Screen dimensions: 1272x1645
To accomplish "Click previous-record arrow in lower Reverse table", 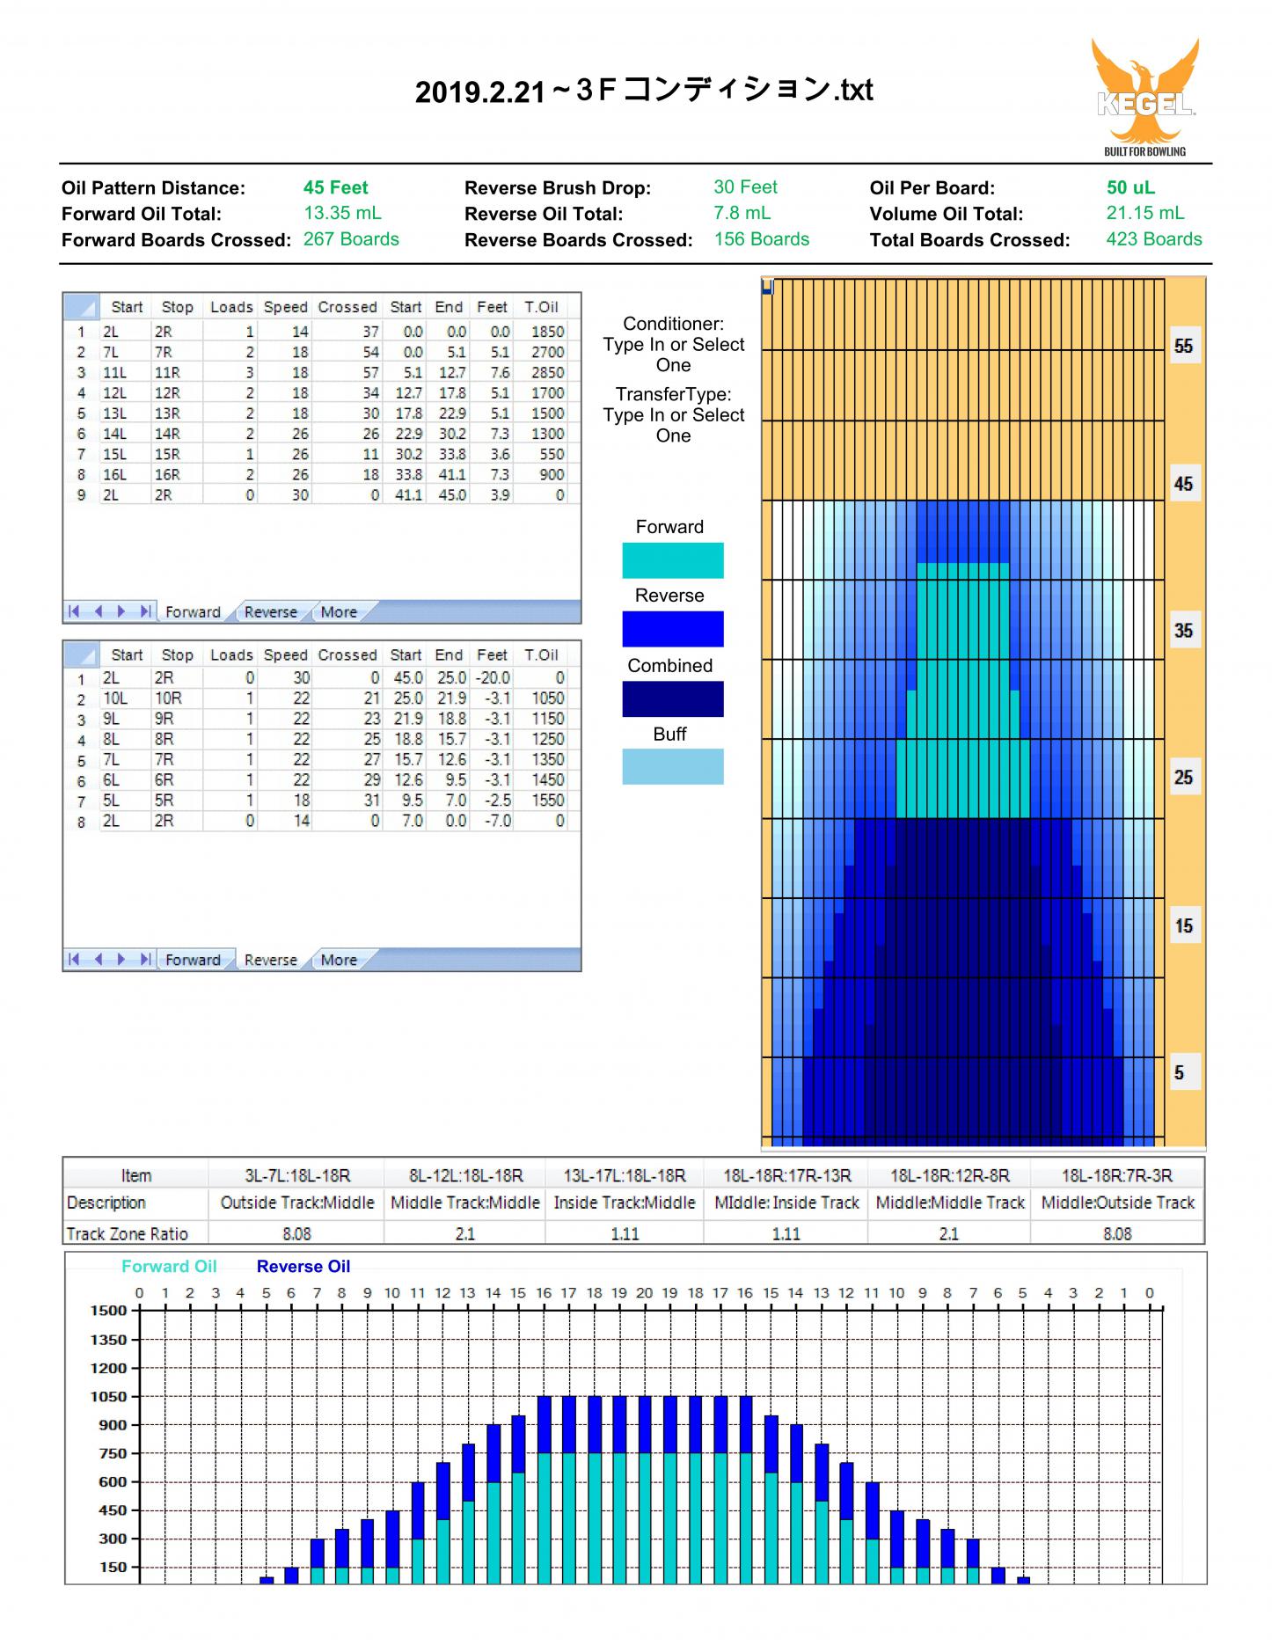I will [x=98, y=959].
